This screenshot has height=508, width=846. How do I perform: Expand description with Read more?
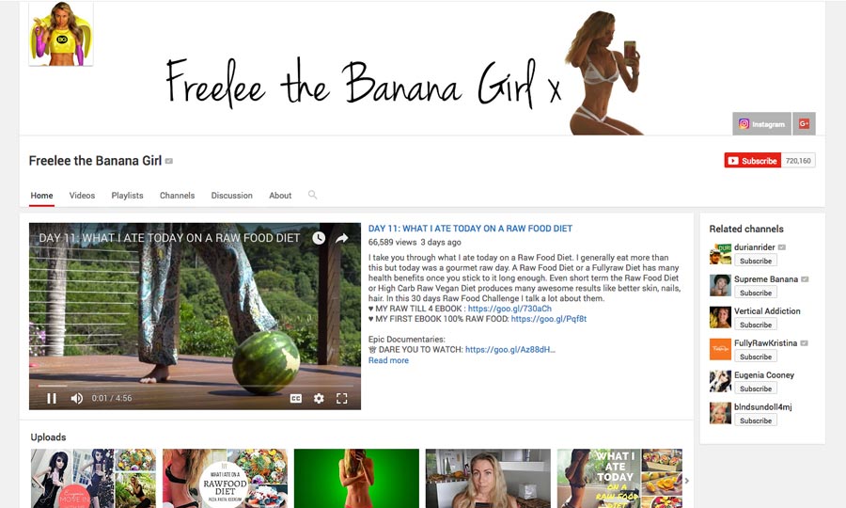[388, 360]
